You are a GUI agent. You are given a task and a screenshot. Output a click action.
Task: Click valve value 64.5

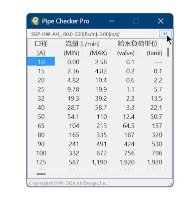129,126
